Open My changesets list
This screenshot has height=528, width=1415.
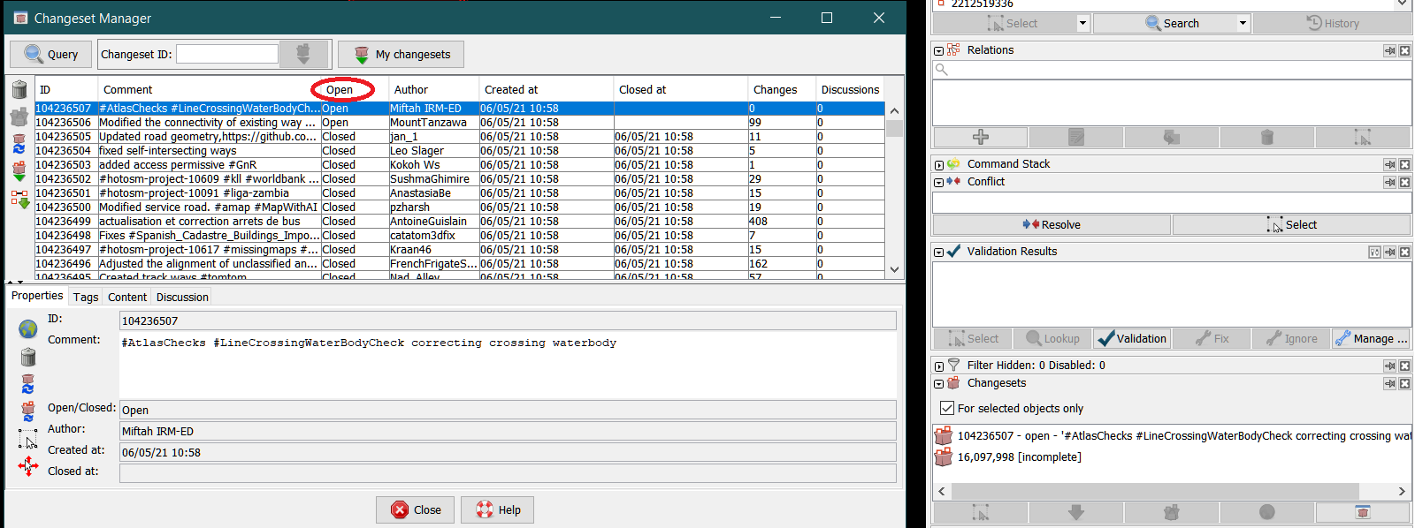coord(401,54)
